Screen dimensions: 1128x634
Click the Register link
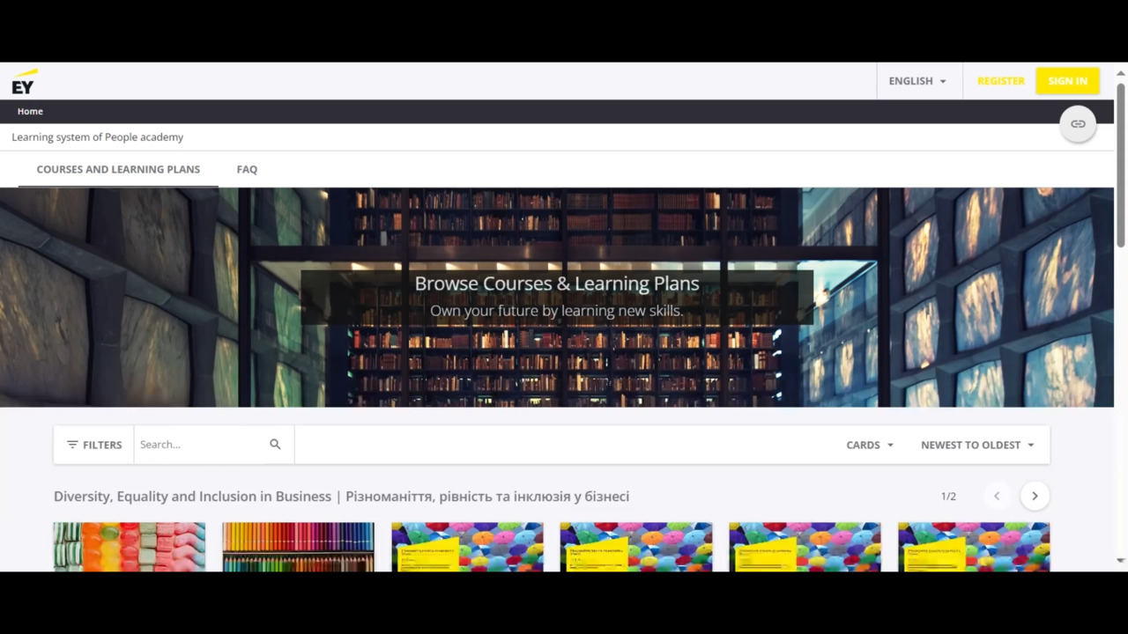[1000, 81]
